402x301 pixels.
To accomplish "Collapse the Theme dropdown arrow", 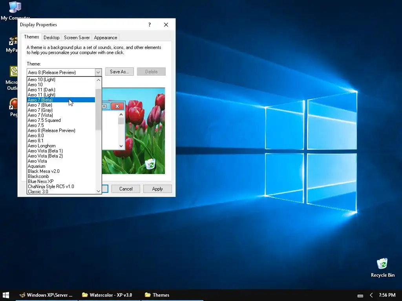I will (x=98, y=73).
